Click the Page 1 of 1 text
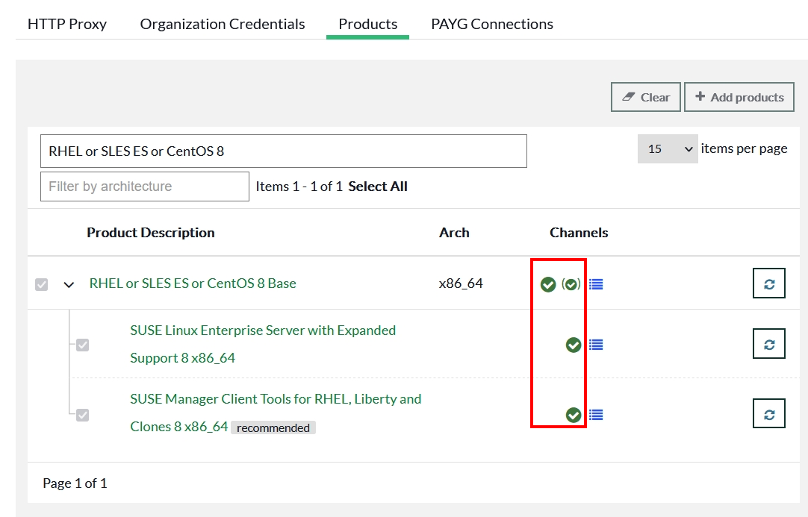The height and width of the screenshot is (517, 808). coord(75,483)
